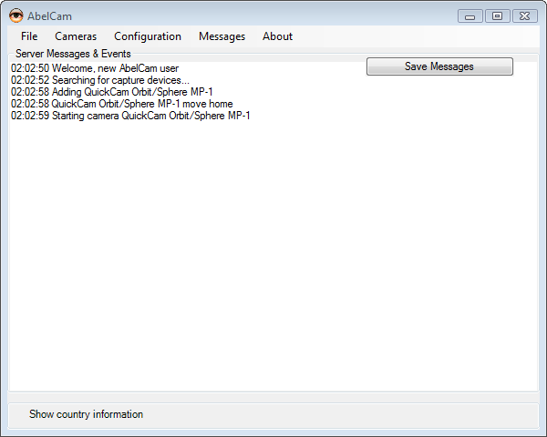Open the Configuration menu
Viewport: 547px width, 437px height.
click(148, 36)
